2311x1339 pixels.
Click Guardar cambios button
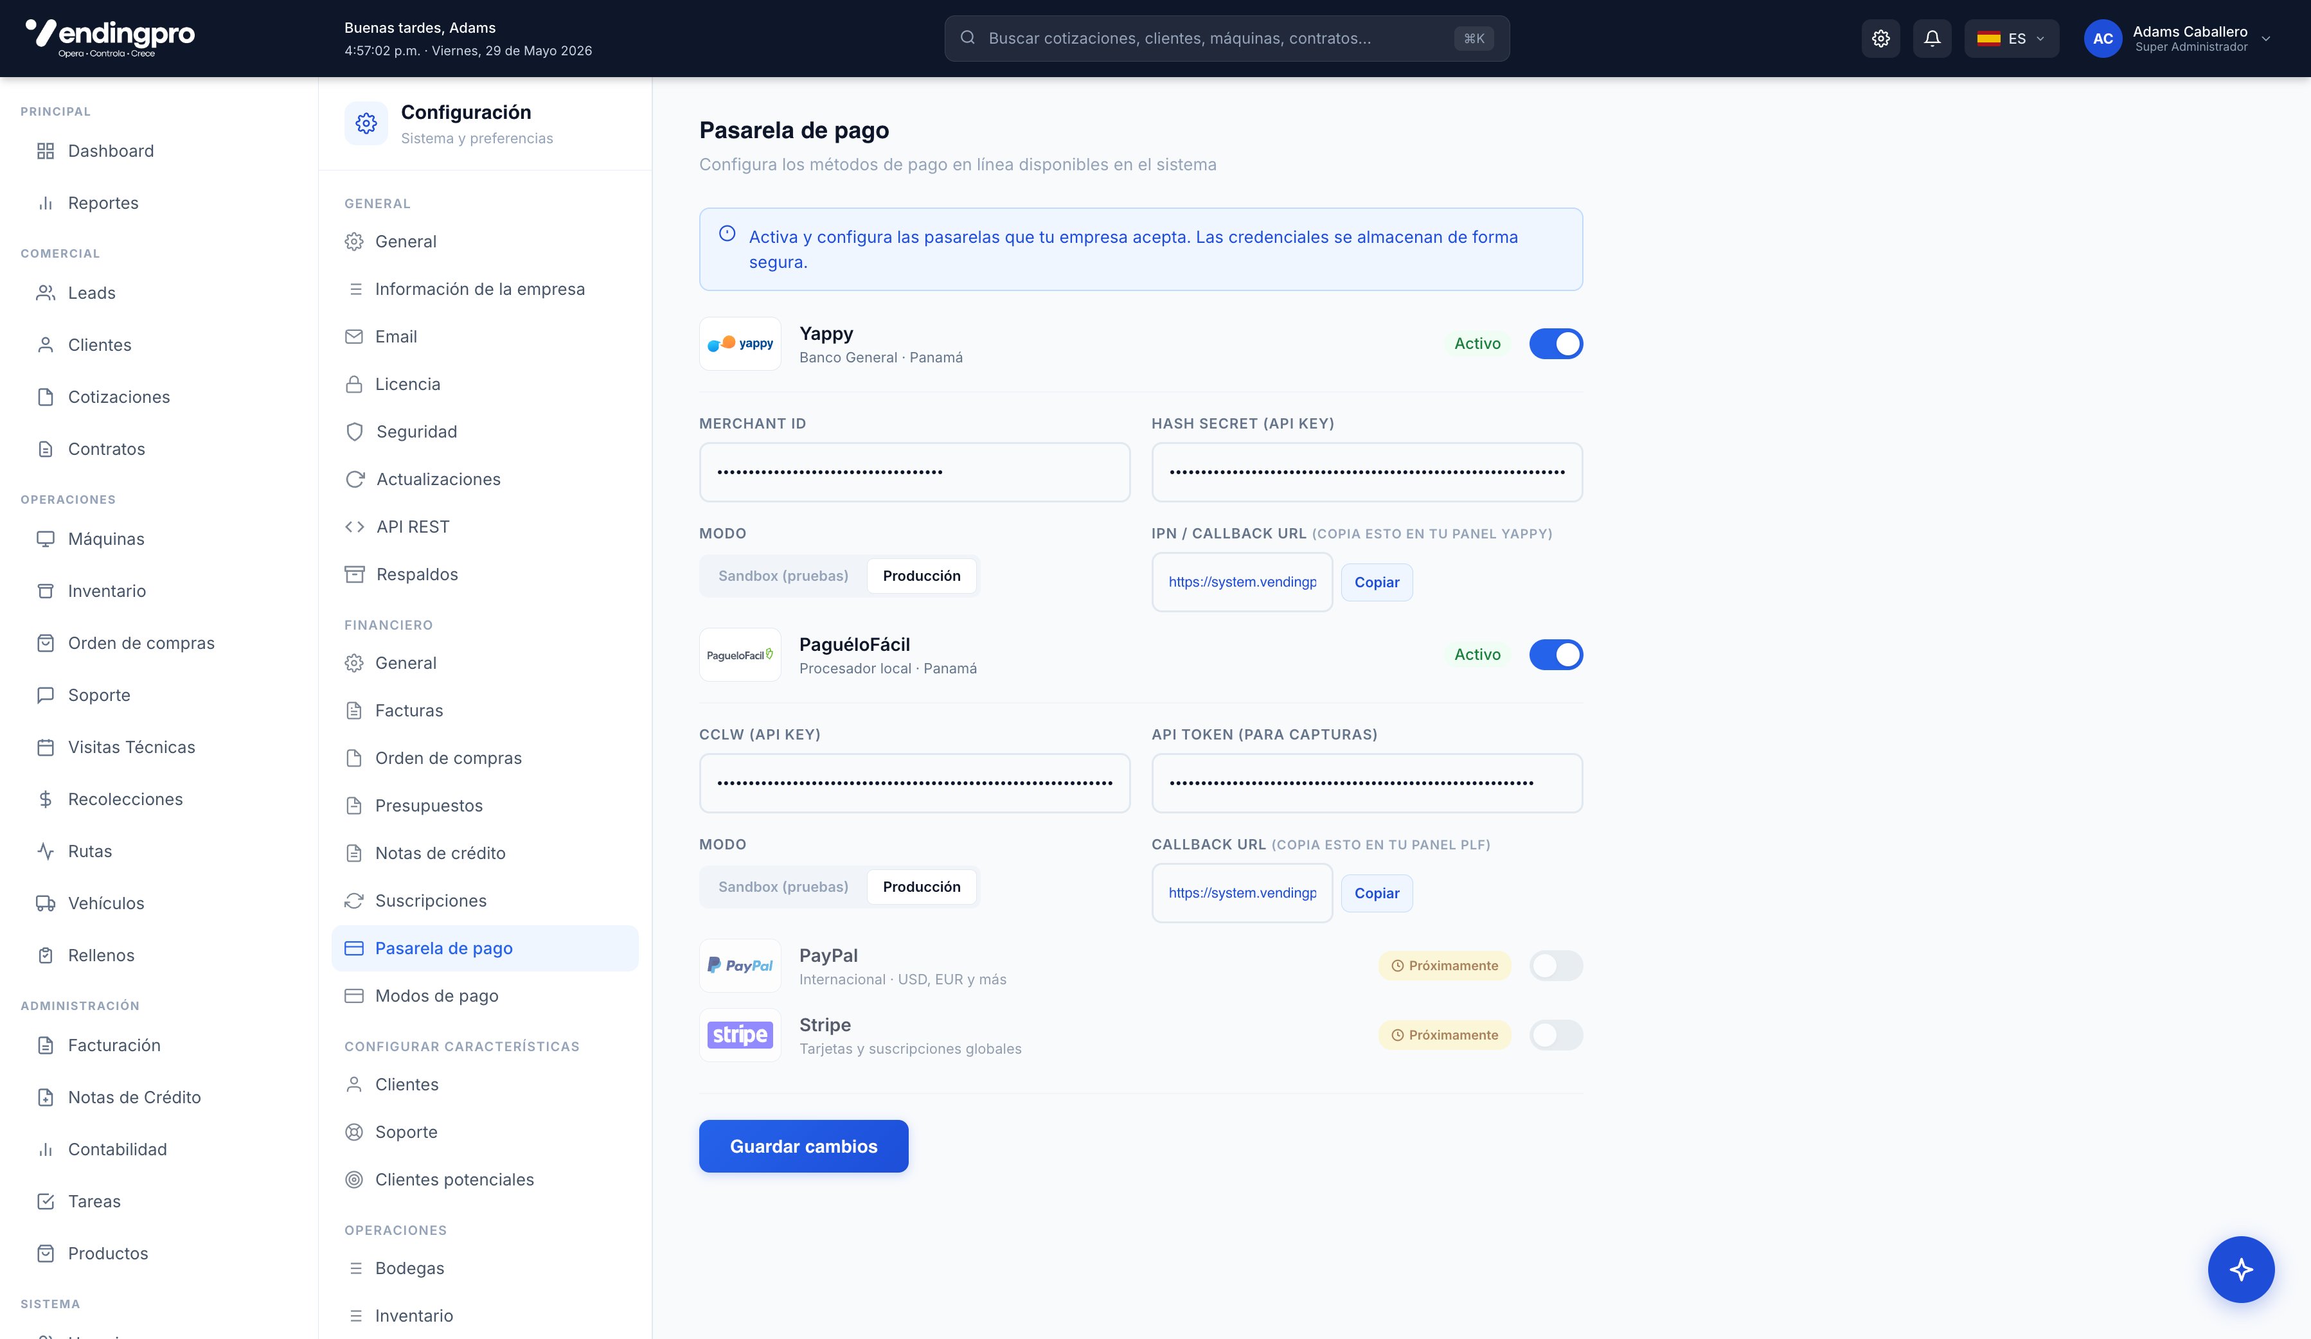point(803,1146)
